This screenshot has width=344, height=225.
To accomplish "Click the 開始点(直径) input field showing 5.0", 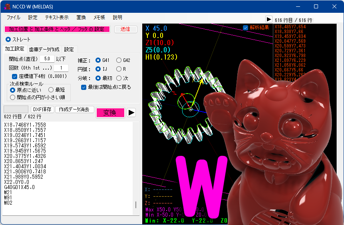I will coord(47,59).
